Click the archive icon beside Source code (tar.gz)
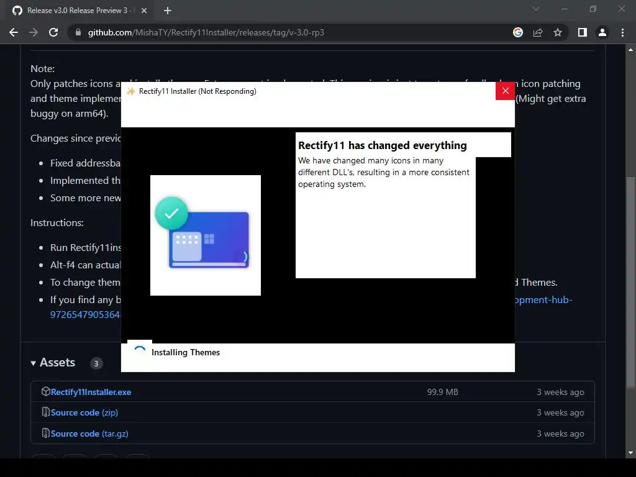The height and width of the screenshot is (477, 636). click(46, 433)
